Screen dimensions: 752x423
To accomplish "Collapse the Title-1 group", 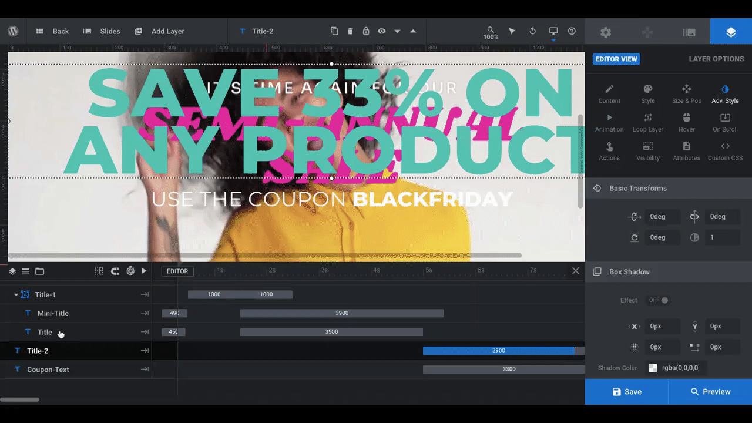I will coord(16,294).
